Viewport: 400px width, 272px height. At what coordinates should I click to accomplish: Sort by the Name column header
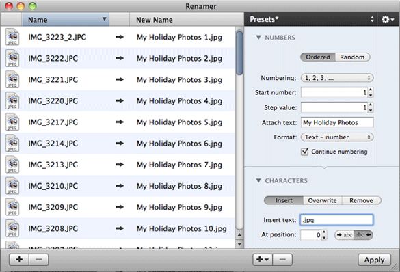point(66,19)
